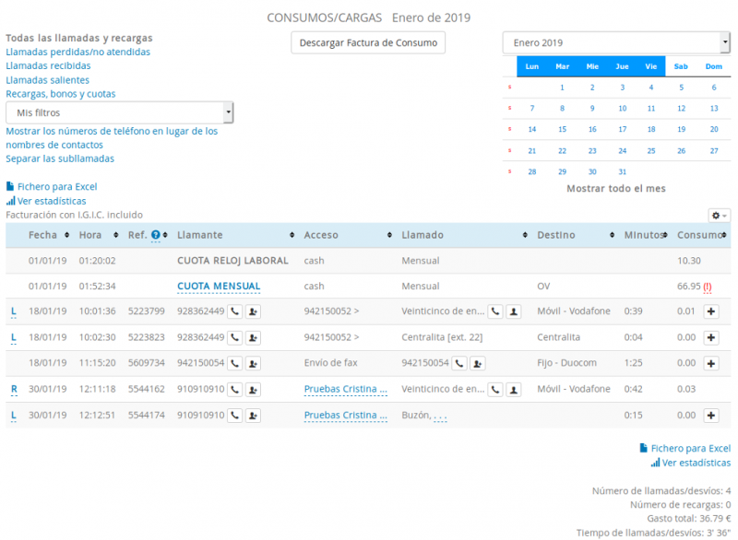View contact card icon next to Veinticinco de en...
Screen dimensions: 738x540
point(513,311)
